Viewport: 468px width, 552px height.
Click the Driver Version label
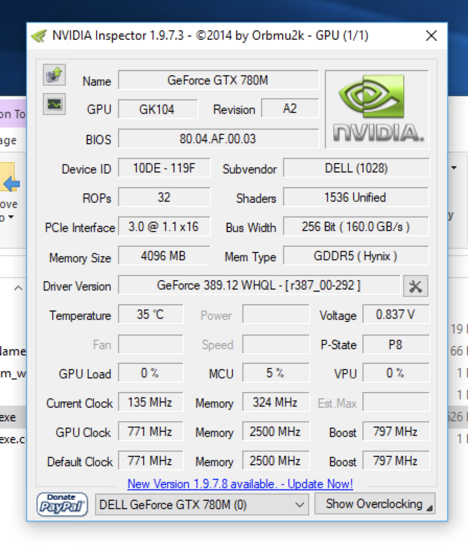click(x=77, y=286)
